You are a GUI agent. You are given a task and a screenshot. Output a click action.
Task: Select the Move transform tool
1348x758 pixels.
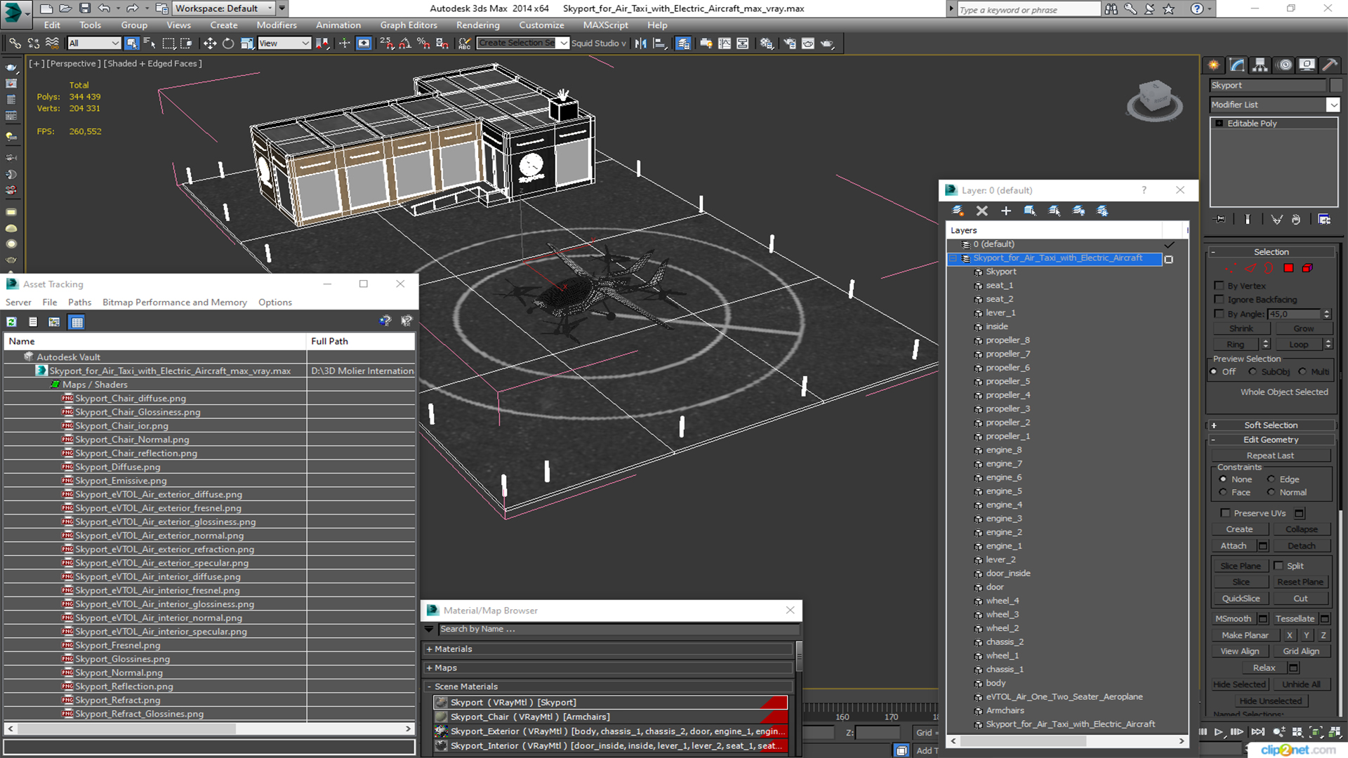tap(210, 44)
